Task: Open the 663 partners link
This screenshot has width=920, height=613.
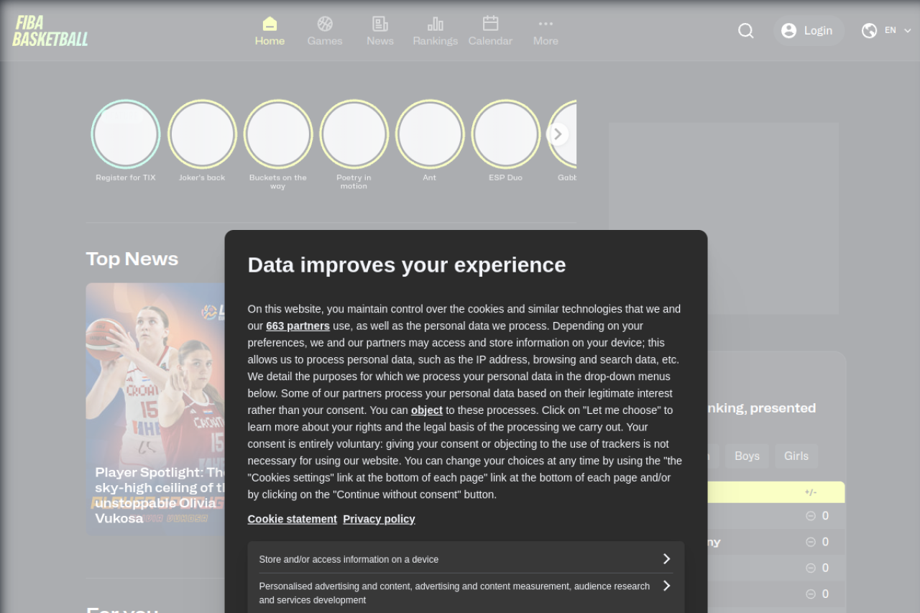Action: (x=298, y=326)
